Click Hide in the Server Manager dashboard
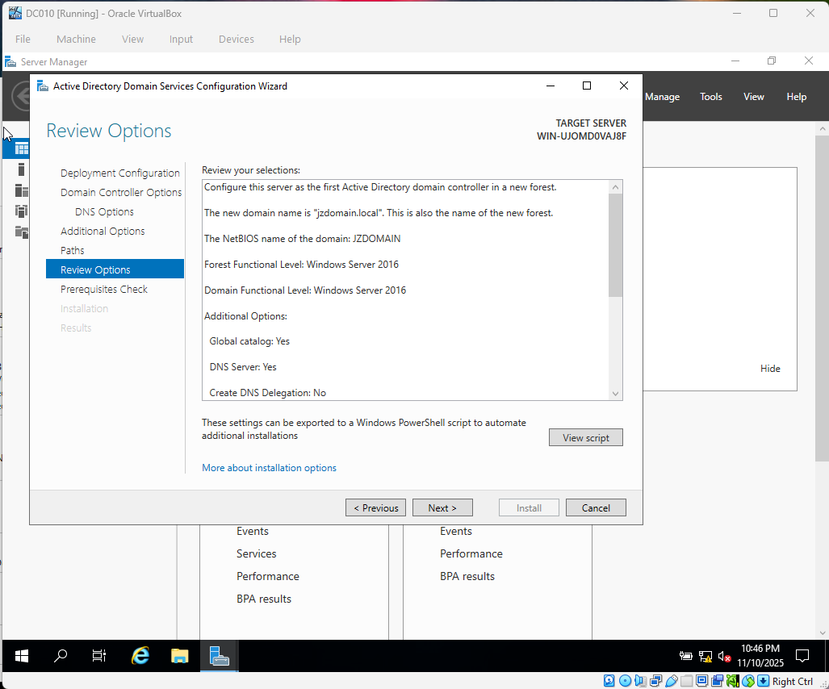Image resolution: width=829 pixels, height=689 pixels. point(770,368)
